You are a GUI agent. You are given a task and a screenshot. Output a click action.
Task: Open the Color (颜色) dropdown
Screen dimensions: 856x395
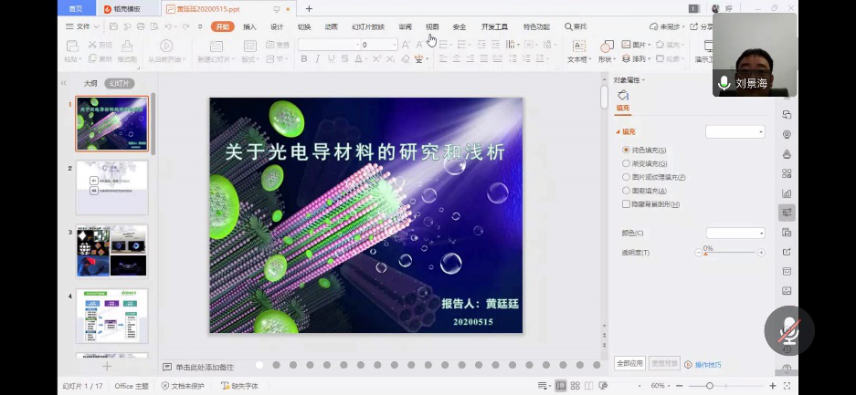[x=734, y=234]
